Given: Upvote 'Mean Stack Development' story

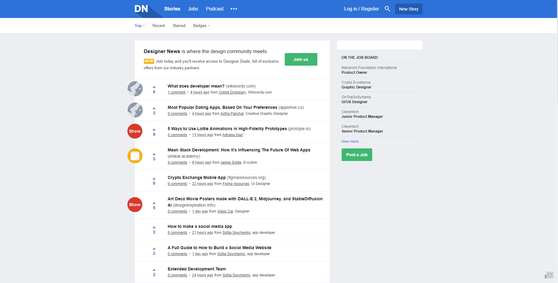Looking at the screenshot, I should 154,154.
